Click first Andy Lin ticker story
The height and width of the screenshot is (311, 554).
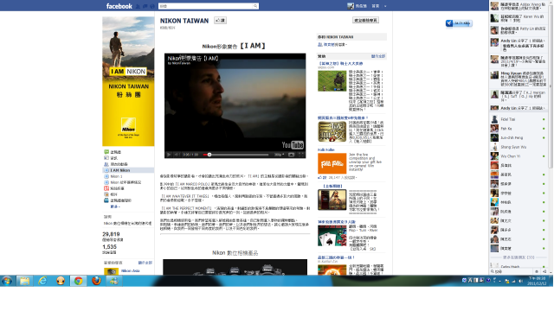pos(518,44)
